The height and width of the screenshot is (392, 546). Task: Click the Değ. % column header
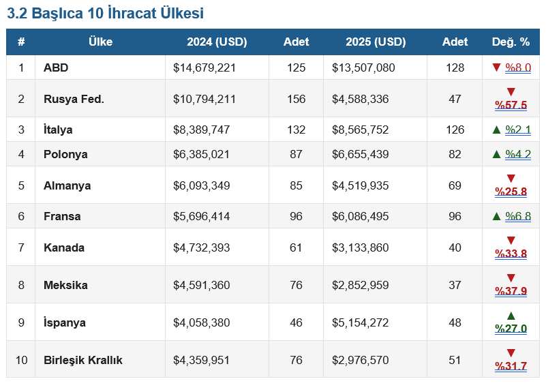click(x=511, y=42)
